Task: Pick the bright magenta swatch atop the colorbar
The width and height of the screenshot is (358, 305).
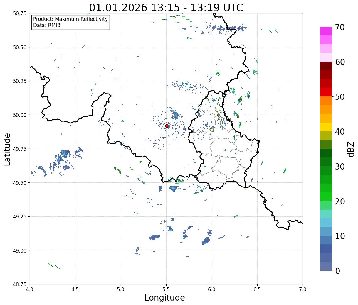Action: pos(326,31)
